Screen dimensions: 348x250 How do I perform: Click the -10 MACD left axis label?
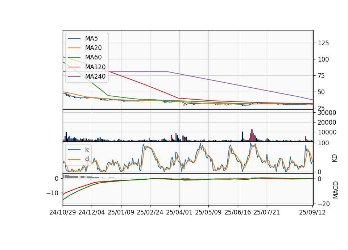point(52,193)
